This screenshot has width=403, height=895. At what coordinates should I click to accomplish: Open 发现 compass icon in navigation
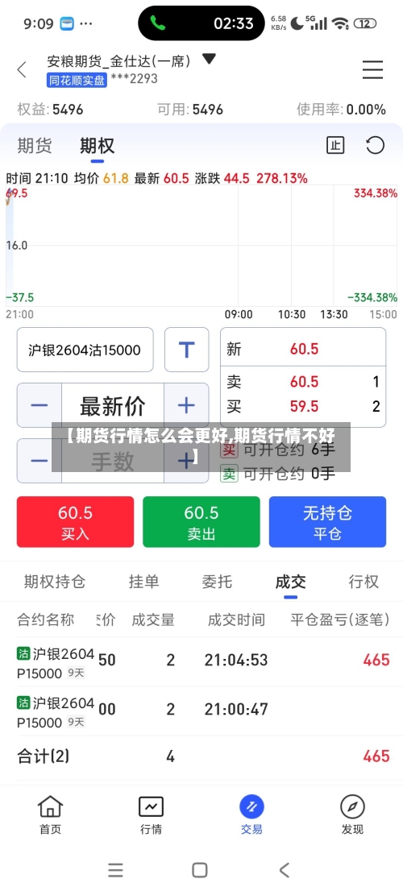(352, 814)
